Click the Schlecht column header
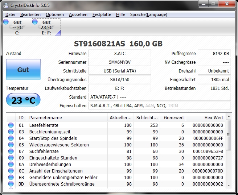Viewport: 238px width, 195px height. [147, 117]
